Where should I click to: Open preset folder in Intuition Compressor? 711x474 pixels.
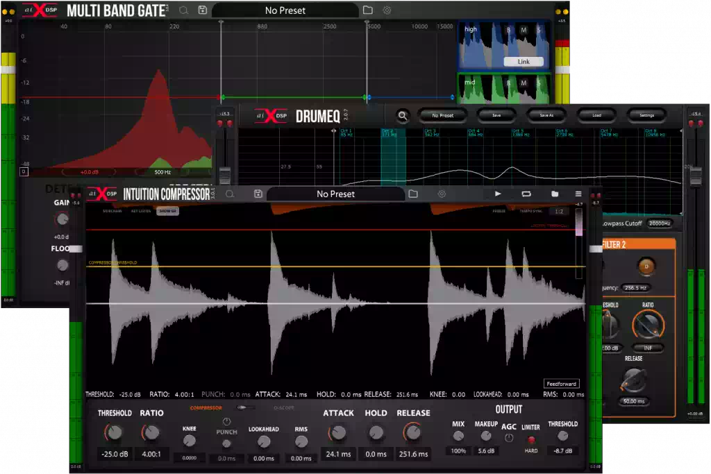click(413, 194)
